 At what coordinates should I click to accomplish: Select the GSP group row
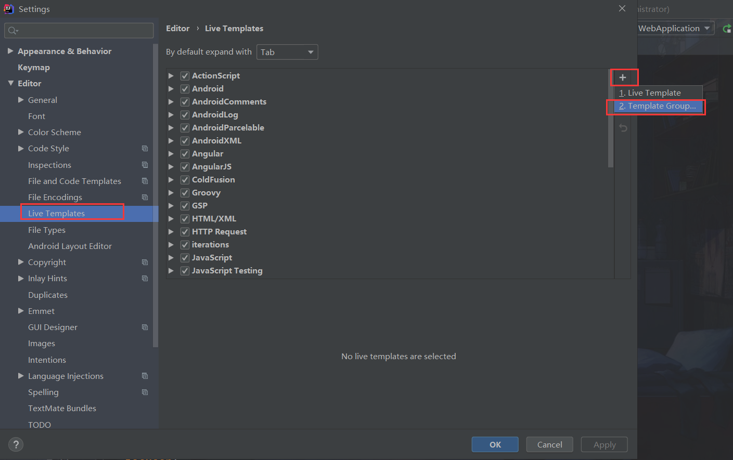coord(387,206)
